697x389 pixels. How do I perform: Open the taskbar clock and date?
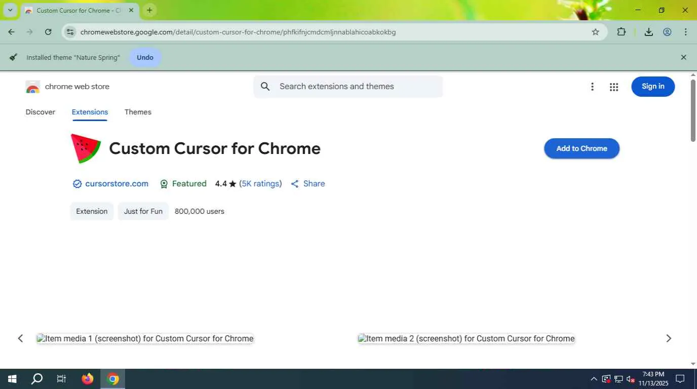[x=652, y=379]
